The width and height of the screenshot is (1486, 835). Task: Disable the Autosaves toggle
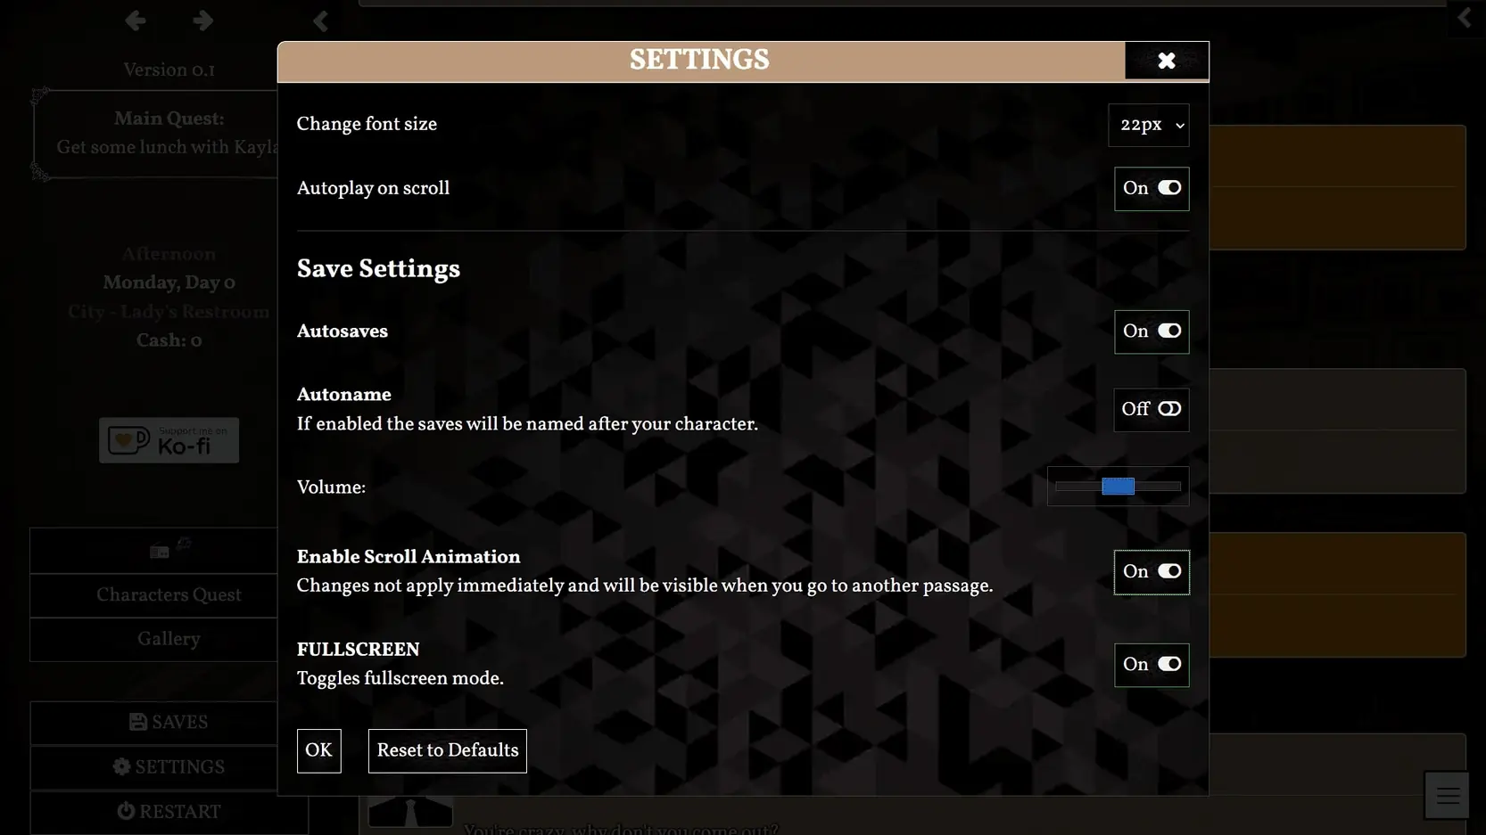coord(1152,332)
